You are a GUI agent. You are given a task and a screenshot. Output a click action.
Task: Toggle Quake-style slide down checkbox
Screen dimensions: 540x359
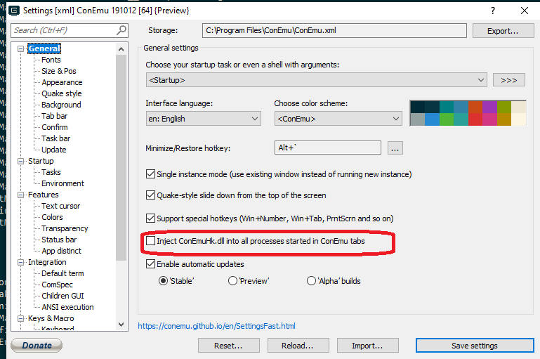pos(150,195)
